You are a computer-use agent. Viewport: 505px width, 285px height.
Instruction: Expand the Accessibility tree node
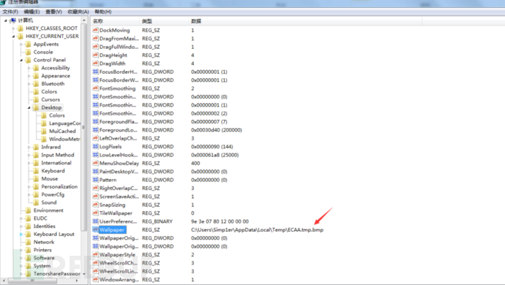29,68
